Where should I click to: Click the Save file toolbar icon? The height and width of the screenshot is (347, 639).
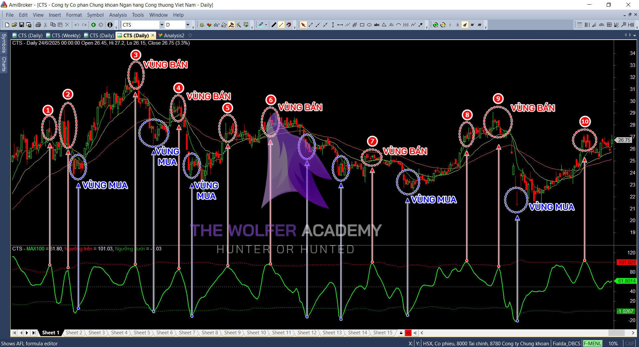pyautogui.click(x=22, y=25)
